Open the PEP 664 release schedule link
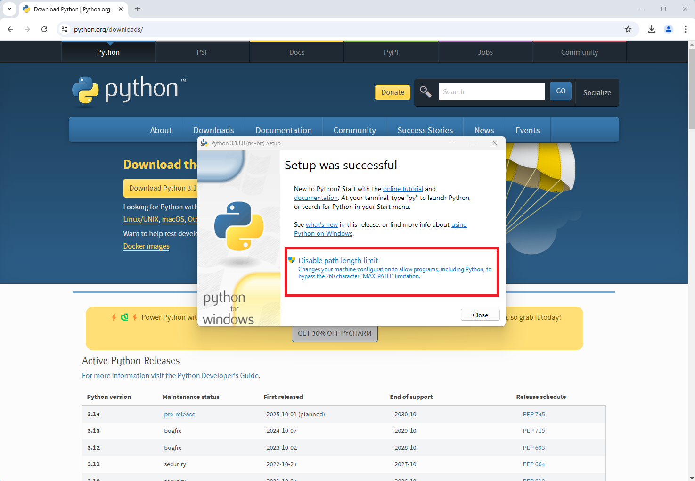The image size is (695, 481). (533, 464)
